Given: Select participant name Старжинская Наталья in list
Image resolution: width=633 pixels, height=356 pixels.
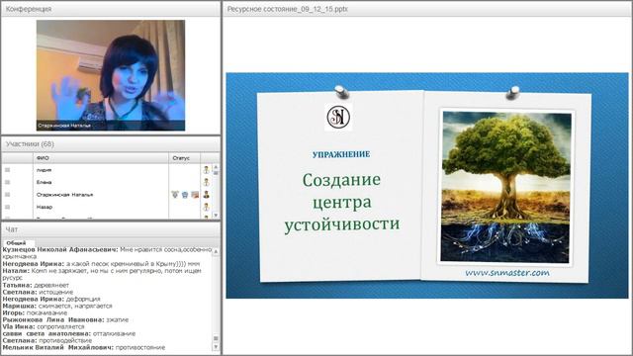Looking at the screenshot, I should point(64,195).
